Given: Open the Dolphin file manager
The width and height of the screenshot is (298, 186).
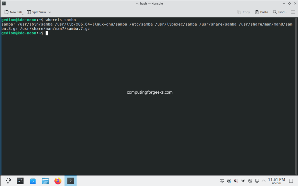Looking at the screenshot, I should pyautogui.click(x=45, y=180).
